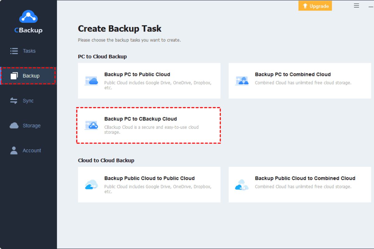Click the Cloud to Cloud Backup heading

(x=106, y=161)
